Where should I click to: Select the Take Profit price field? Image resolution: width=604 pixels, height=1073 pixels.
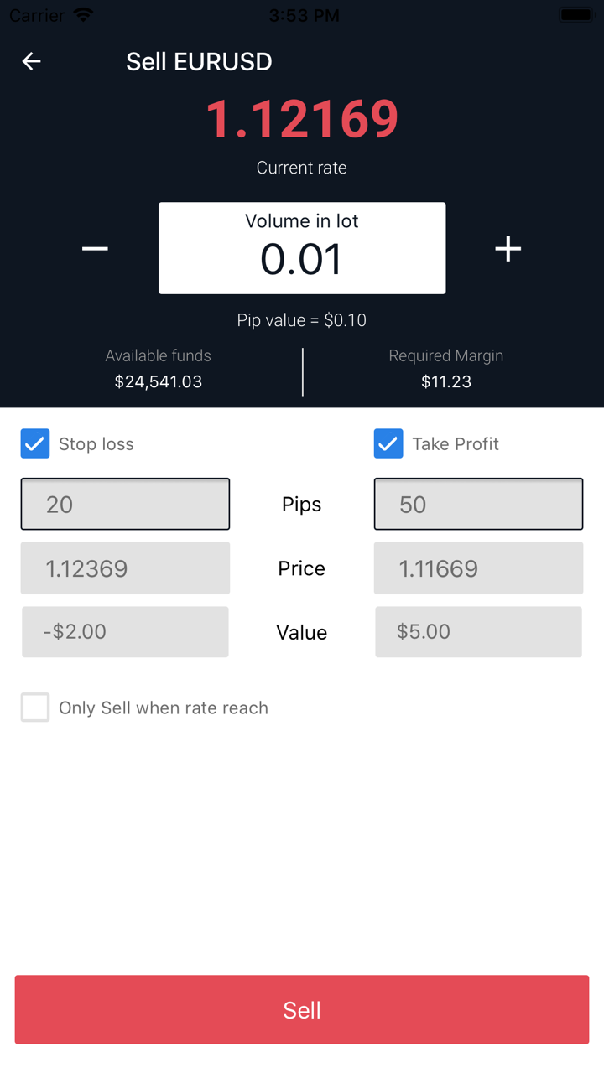[x=478, y=568]
